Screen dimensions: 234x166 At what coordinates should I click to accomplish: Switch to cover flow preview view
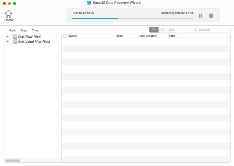[171, 30]
